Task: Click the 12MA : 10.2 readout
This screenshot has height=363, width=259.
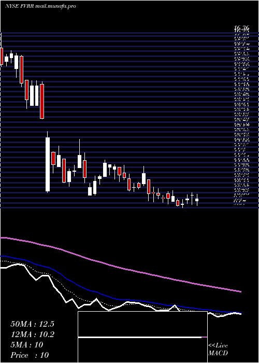Action: pyautogui.click(x=32, y=334)
